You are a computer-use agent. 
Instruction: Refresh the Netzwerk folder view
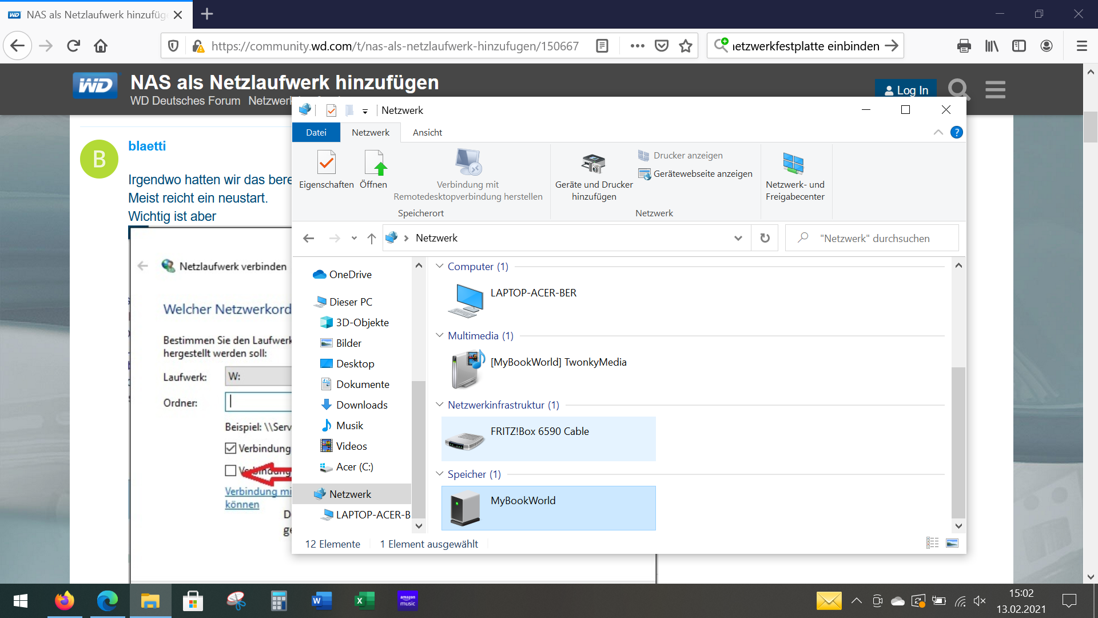click(x=765, y=238)
